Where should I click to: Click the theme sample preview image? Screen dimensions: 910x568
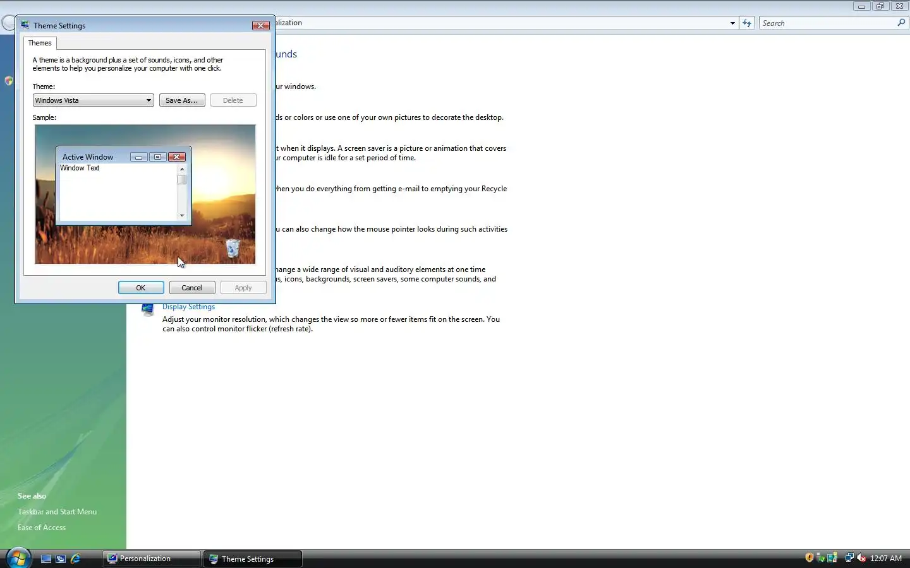point(145,194)
